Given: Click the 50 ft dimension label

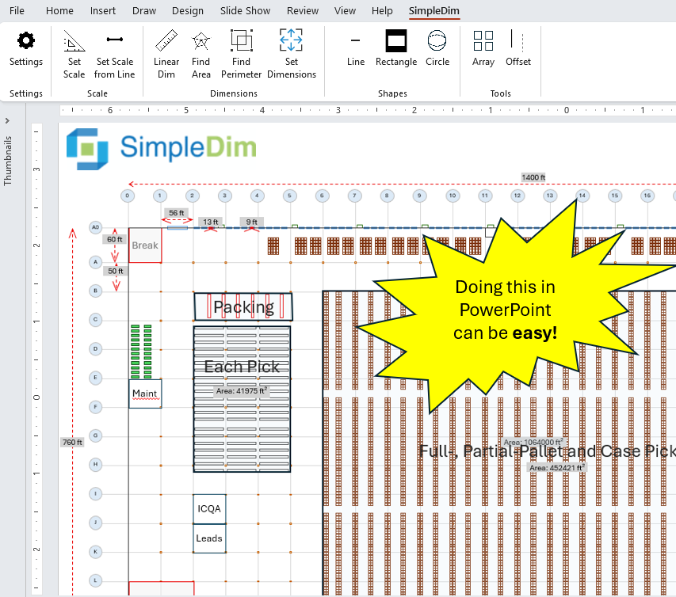Looking at the screenshot, I should 116,272.
